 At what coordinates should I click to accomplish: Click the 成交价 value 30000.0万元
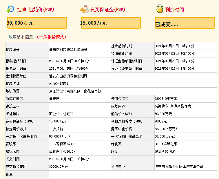pyautogui.click(x=59, y=167)
